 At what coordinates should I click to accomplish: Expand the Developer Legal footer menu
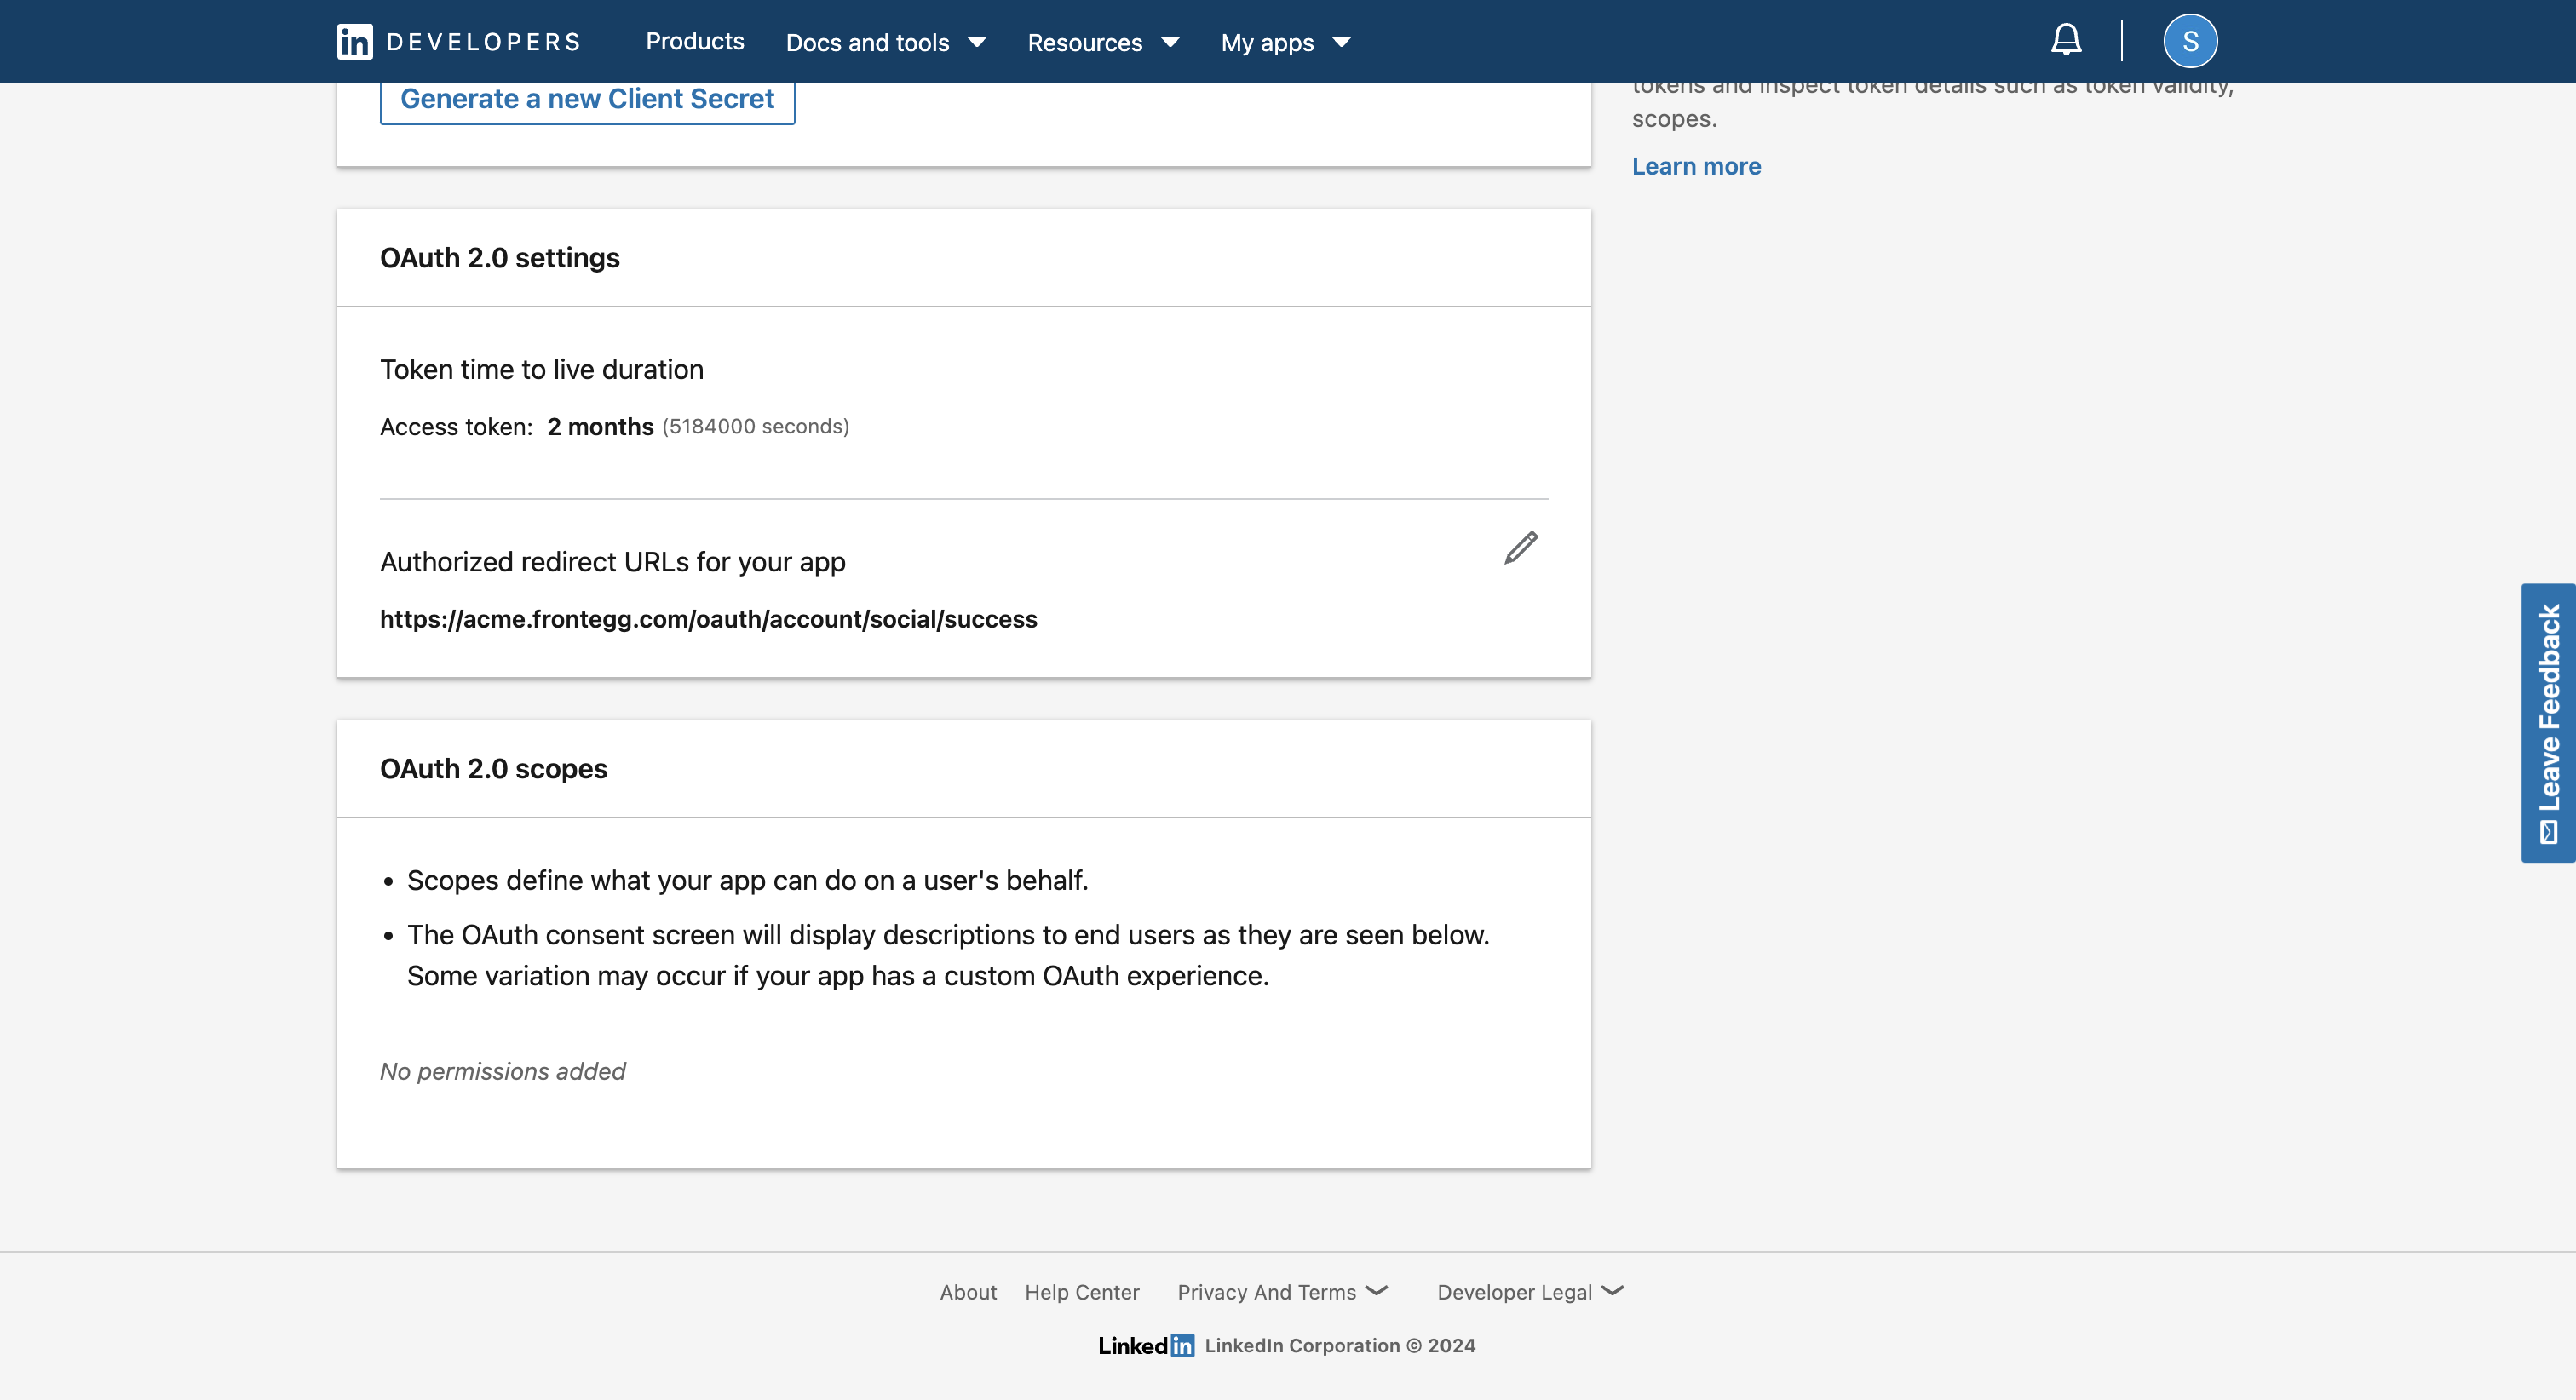(1529, 1292)
